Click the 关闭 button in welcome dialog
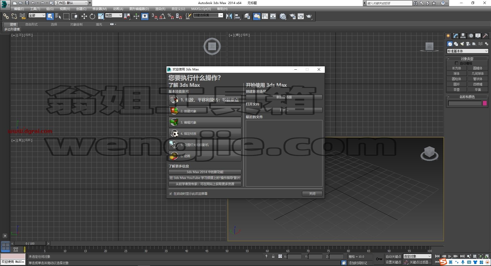 312,194
